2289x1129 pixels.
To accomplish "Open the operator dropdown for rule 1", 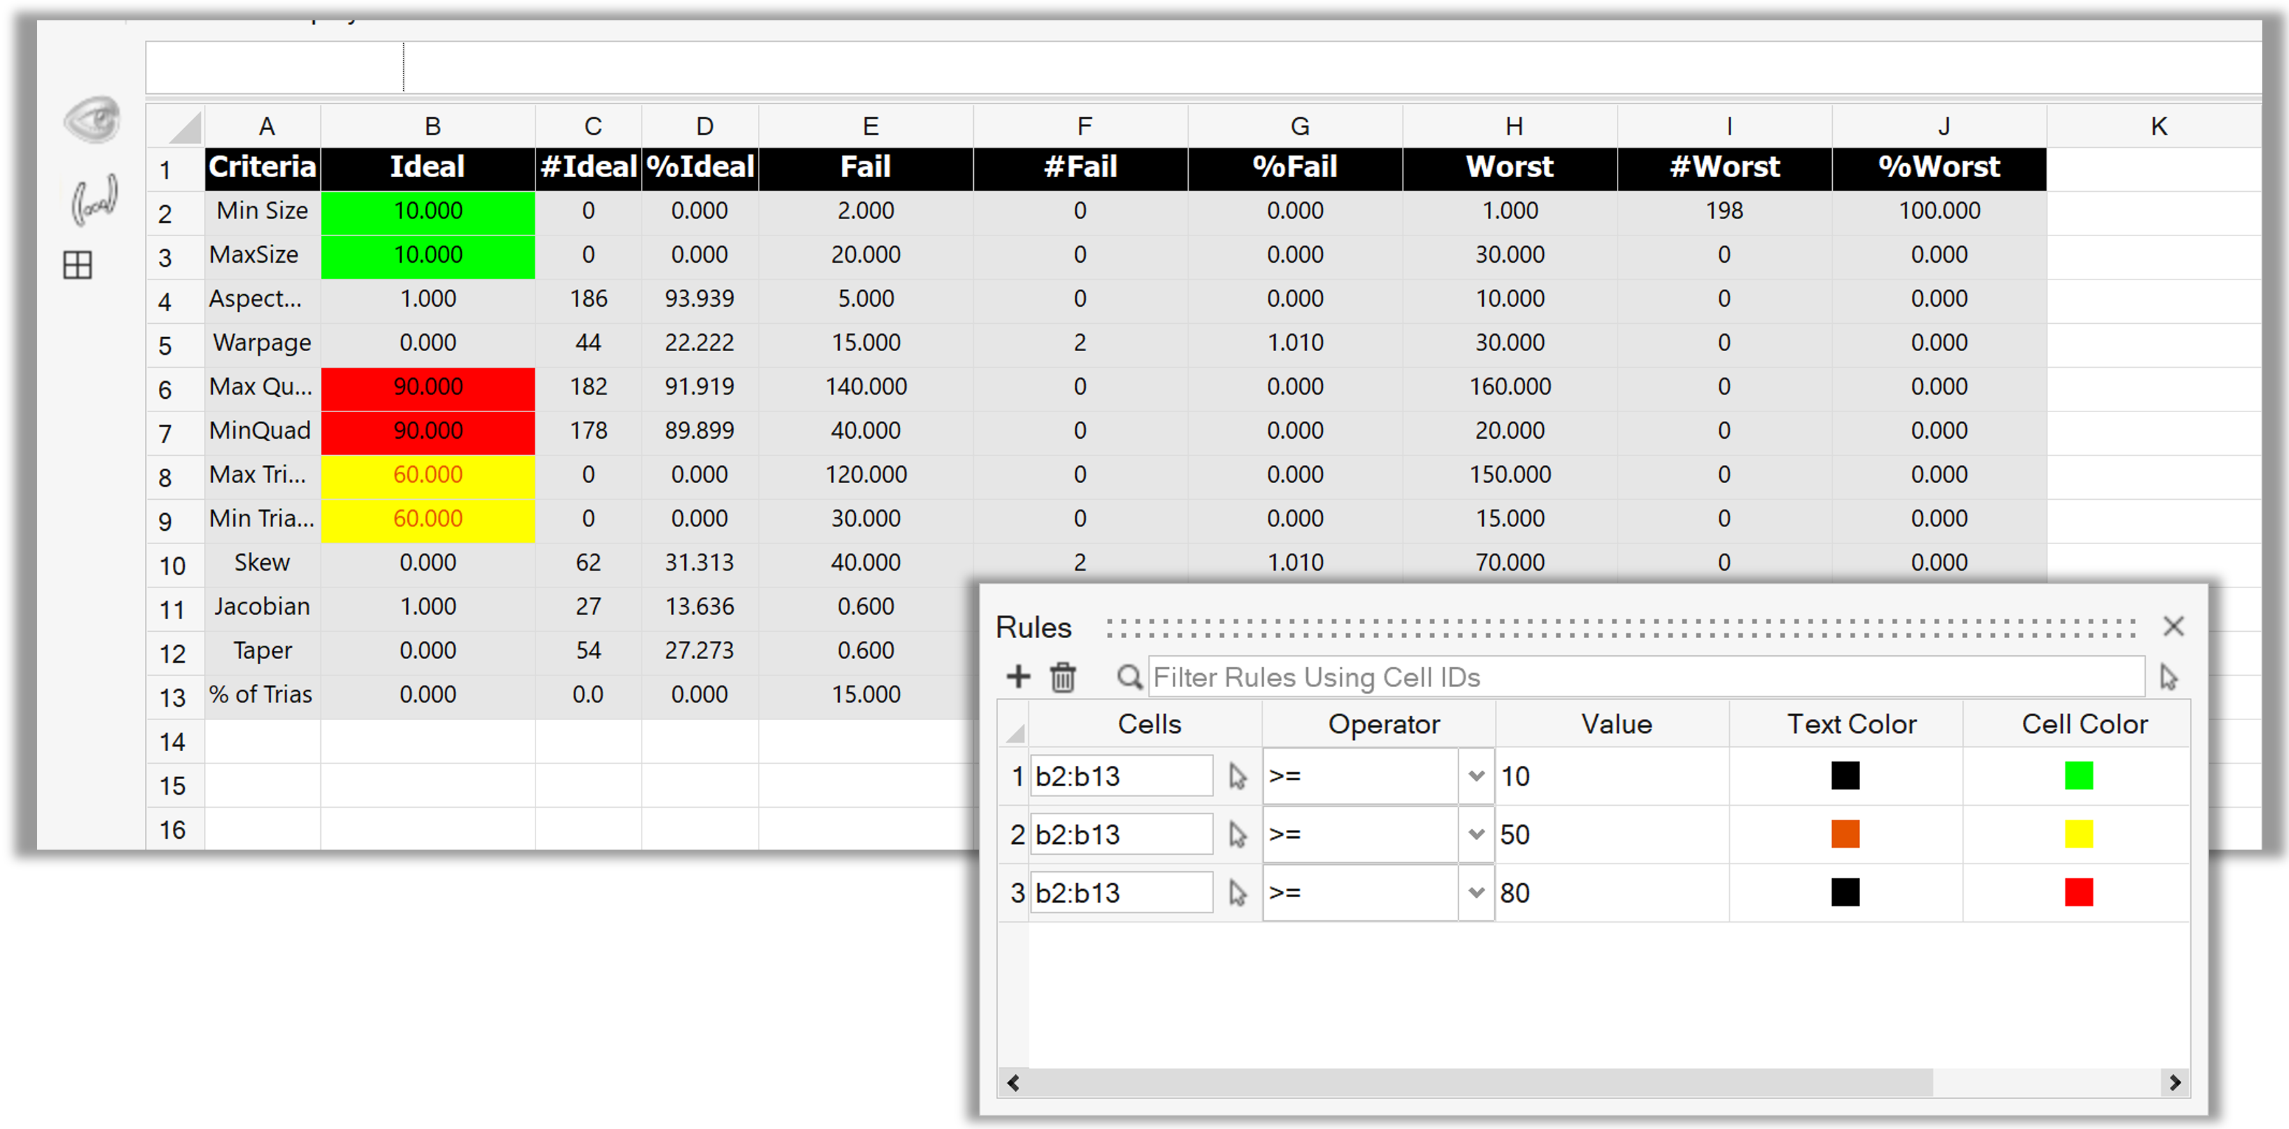I will tap(1476, 777).
